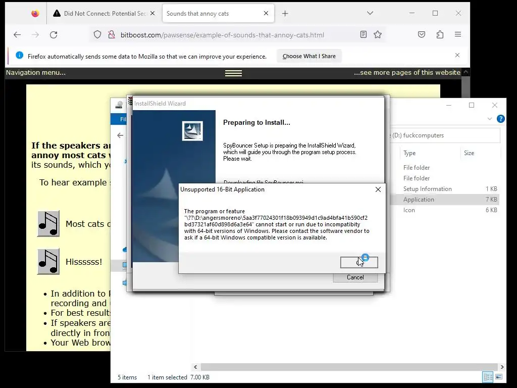Image resolution: width=517 pixels, height=388 pixels.
Task: Sort by Type column header
Action: click(409, 153)
